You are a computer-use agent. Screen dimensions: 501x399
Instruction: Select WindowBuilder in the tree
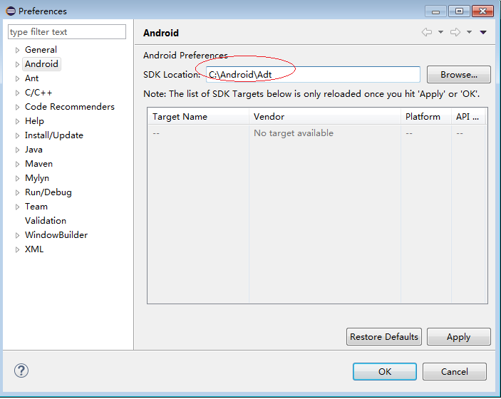(x=56, y=235)
